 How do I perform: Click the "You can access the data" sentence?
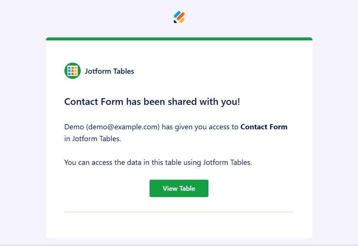tap(158, 162)
